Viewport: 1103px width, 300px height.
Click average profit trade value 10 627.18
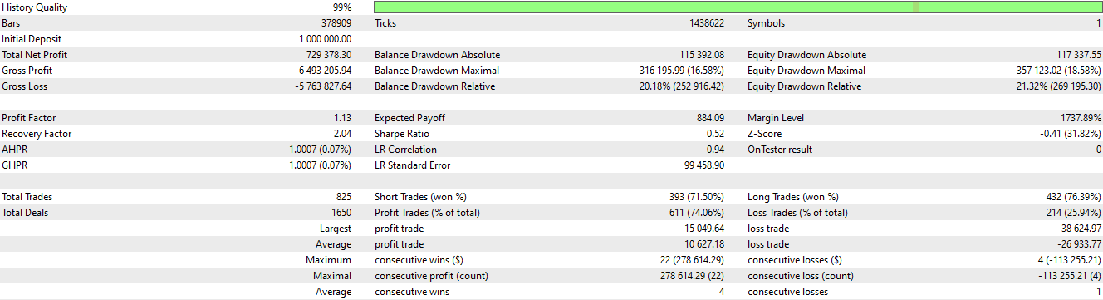coord(704,244)
